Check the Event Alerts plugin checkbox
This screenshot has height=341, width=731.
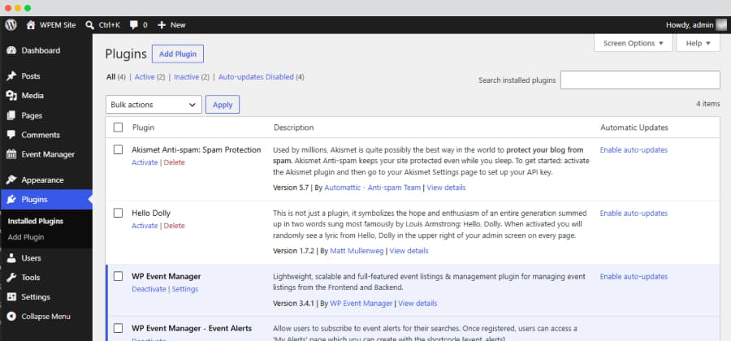(118, 329)
